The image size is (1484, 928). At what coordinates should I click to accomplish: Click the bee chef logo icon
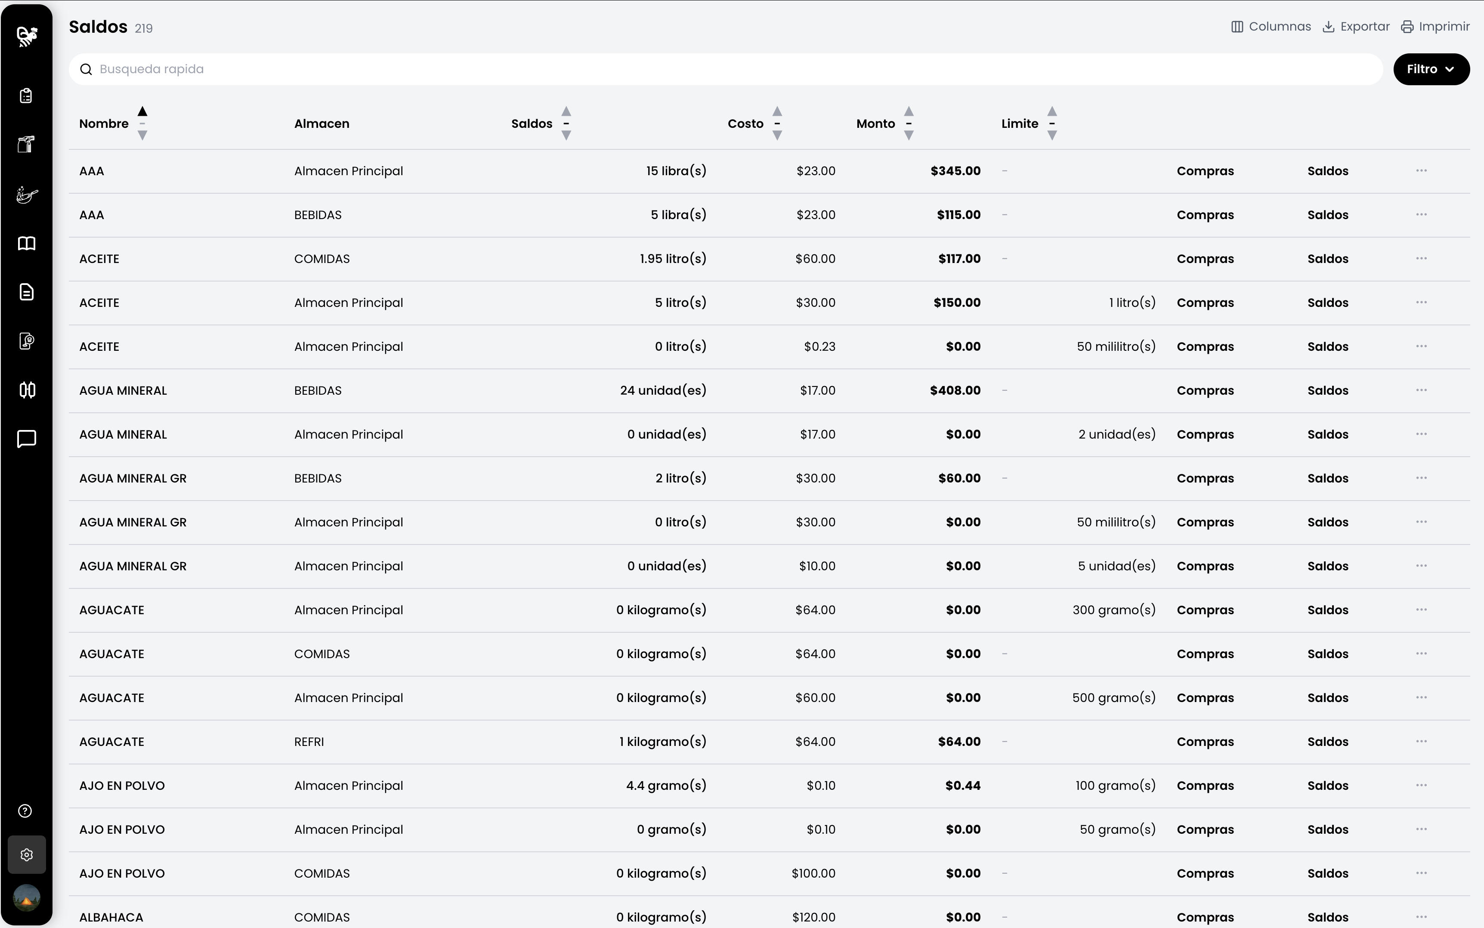pyautogui.click(x=26, y=36)
